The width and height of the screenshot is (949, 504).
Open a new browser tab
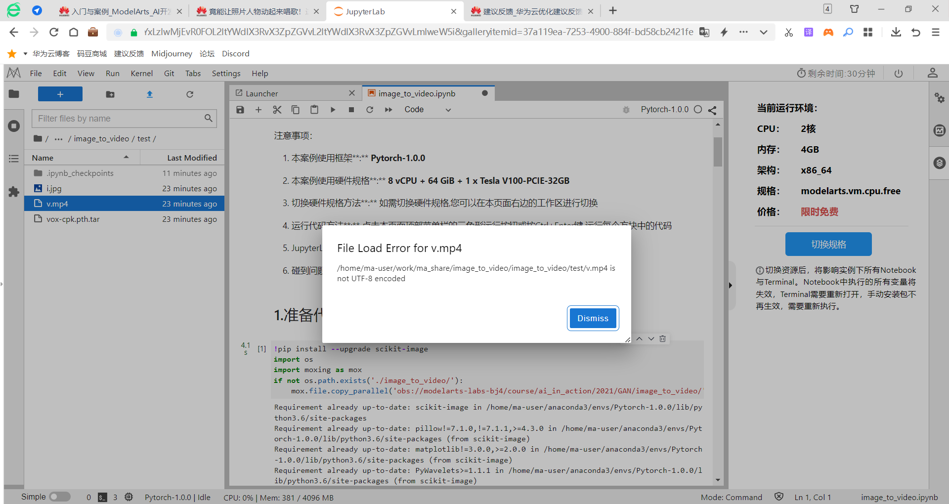pos(613,11)
